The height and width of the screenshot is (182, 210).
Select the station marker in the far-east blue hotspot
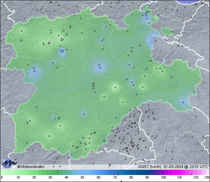click(183, 102)
